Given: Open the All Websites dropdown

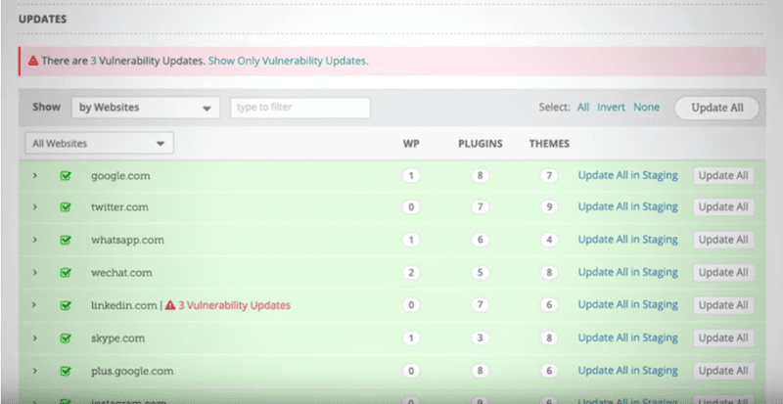Looking at the screenshot, I should point(100,144).
